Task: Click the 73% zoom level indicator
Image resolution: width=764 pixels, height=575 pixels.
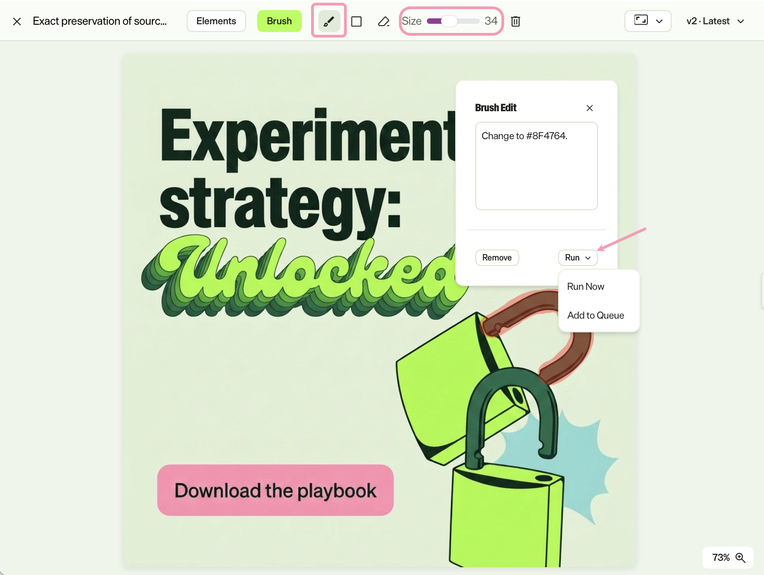Action: point(721,558)
